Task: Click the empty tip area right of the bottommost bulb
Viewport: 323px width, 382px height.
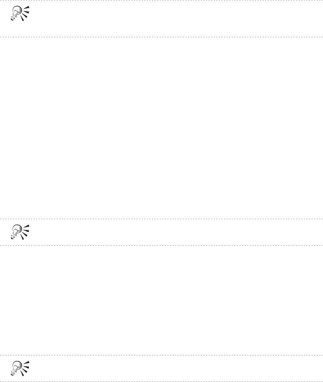Action: point(176,368)
